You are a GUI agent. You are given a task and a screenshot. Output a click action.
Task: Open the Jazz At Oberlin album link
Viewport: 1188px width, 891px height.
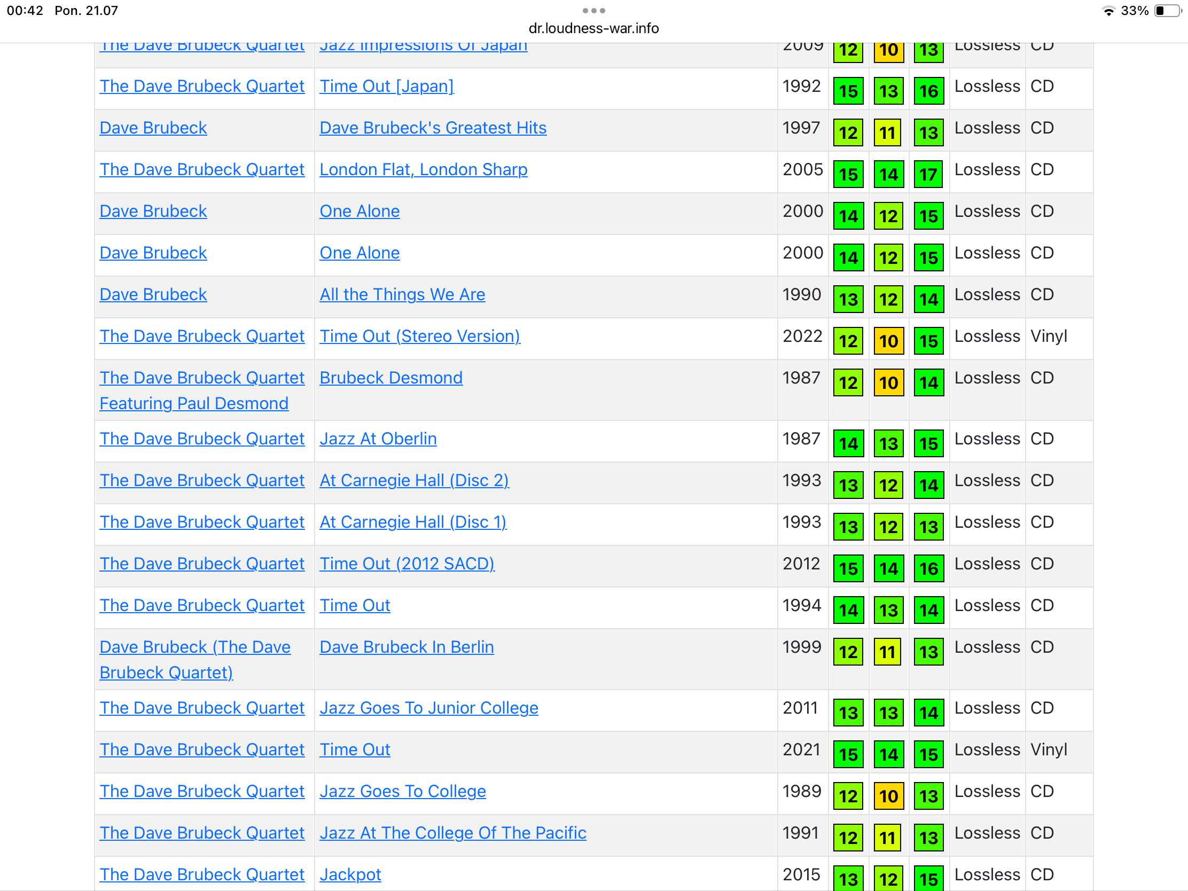click(378, 439)
